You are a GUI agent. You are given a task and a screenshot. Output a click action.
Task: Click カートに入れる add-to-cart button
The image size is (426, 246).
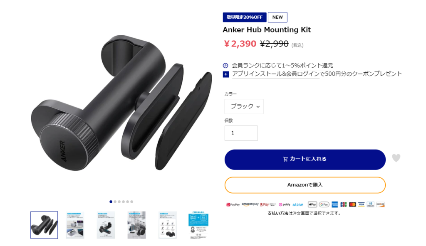305,160
